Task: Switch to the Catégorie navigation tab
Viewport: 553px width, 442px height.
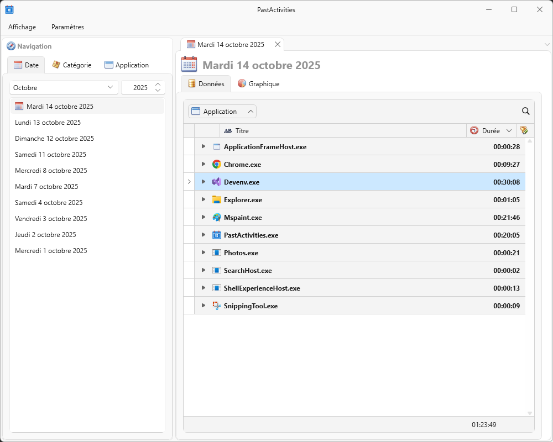Action: (x=72, y=65)
